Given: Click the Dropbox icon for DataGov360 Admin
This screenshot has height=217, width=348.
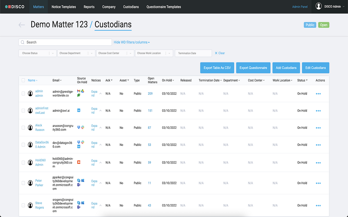Looking at the screenshot, I should 79,142.
